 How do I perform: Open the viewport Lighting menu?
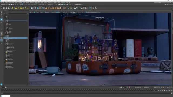(38, 11)
